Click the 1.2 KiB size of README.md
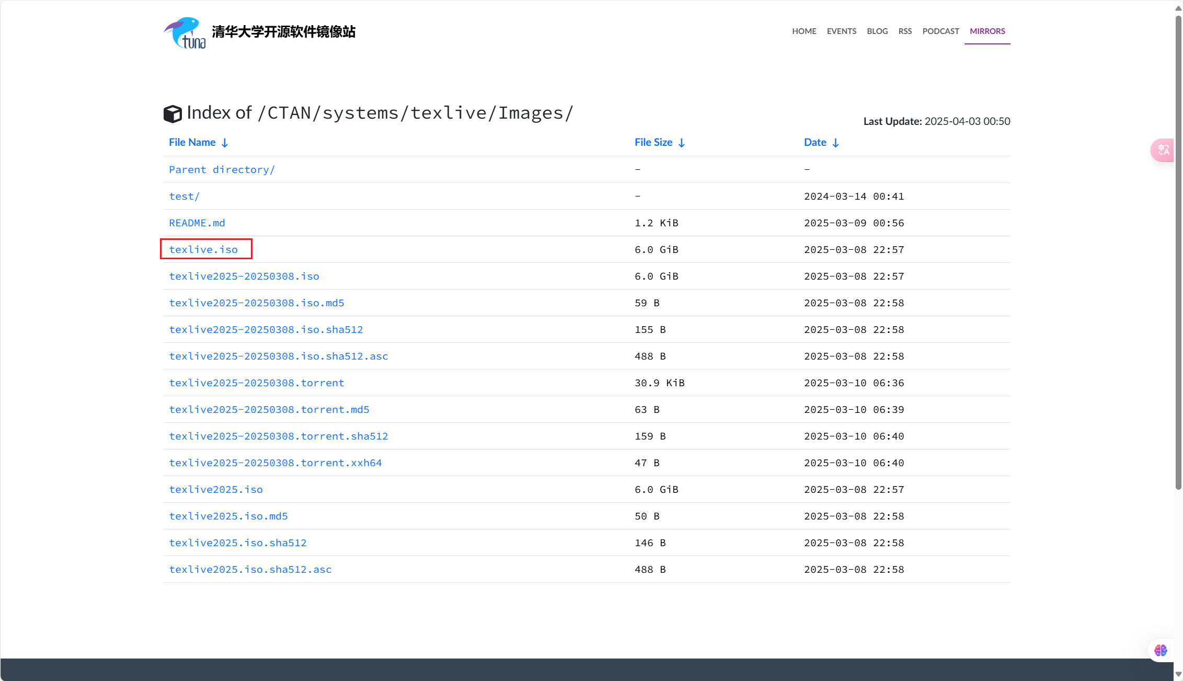The height and width of the screenshot is (681, 1183). [x=656, y=223]
